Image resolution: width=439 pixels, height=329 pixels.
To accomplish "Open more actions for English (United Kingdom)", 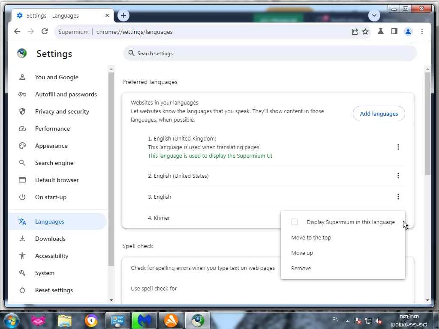I will [398, 147].
